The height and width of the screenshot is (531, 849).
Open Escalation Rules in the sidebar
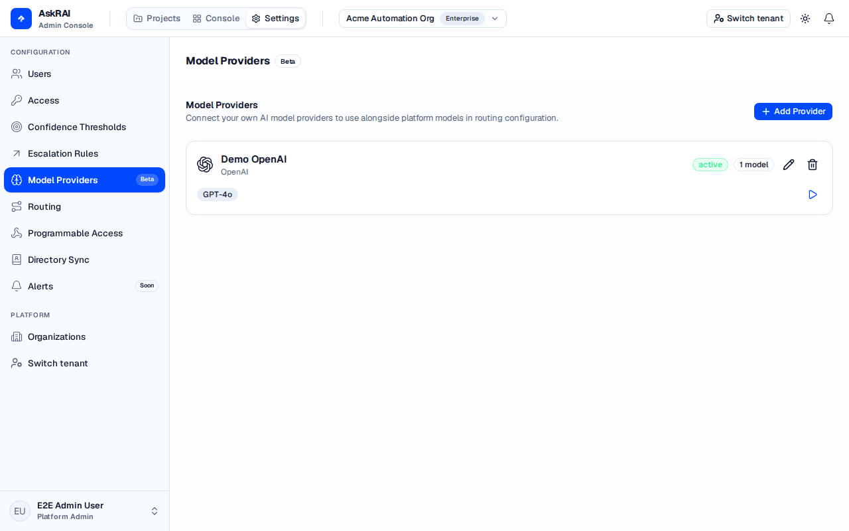point(84,153)
